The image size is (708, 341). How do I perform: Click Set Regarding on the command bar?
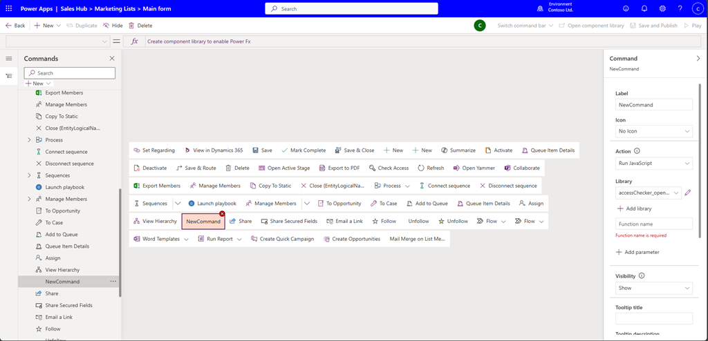pyautogui.click(x=154, y=150)
